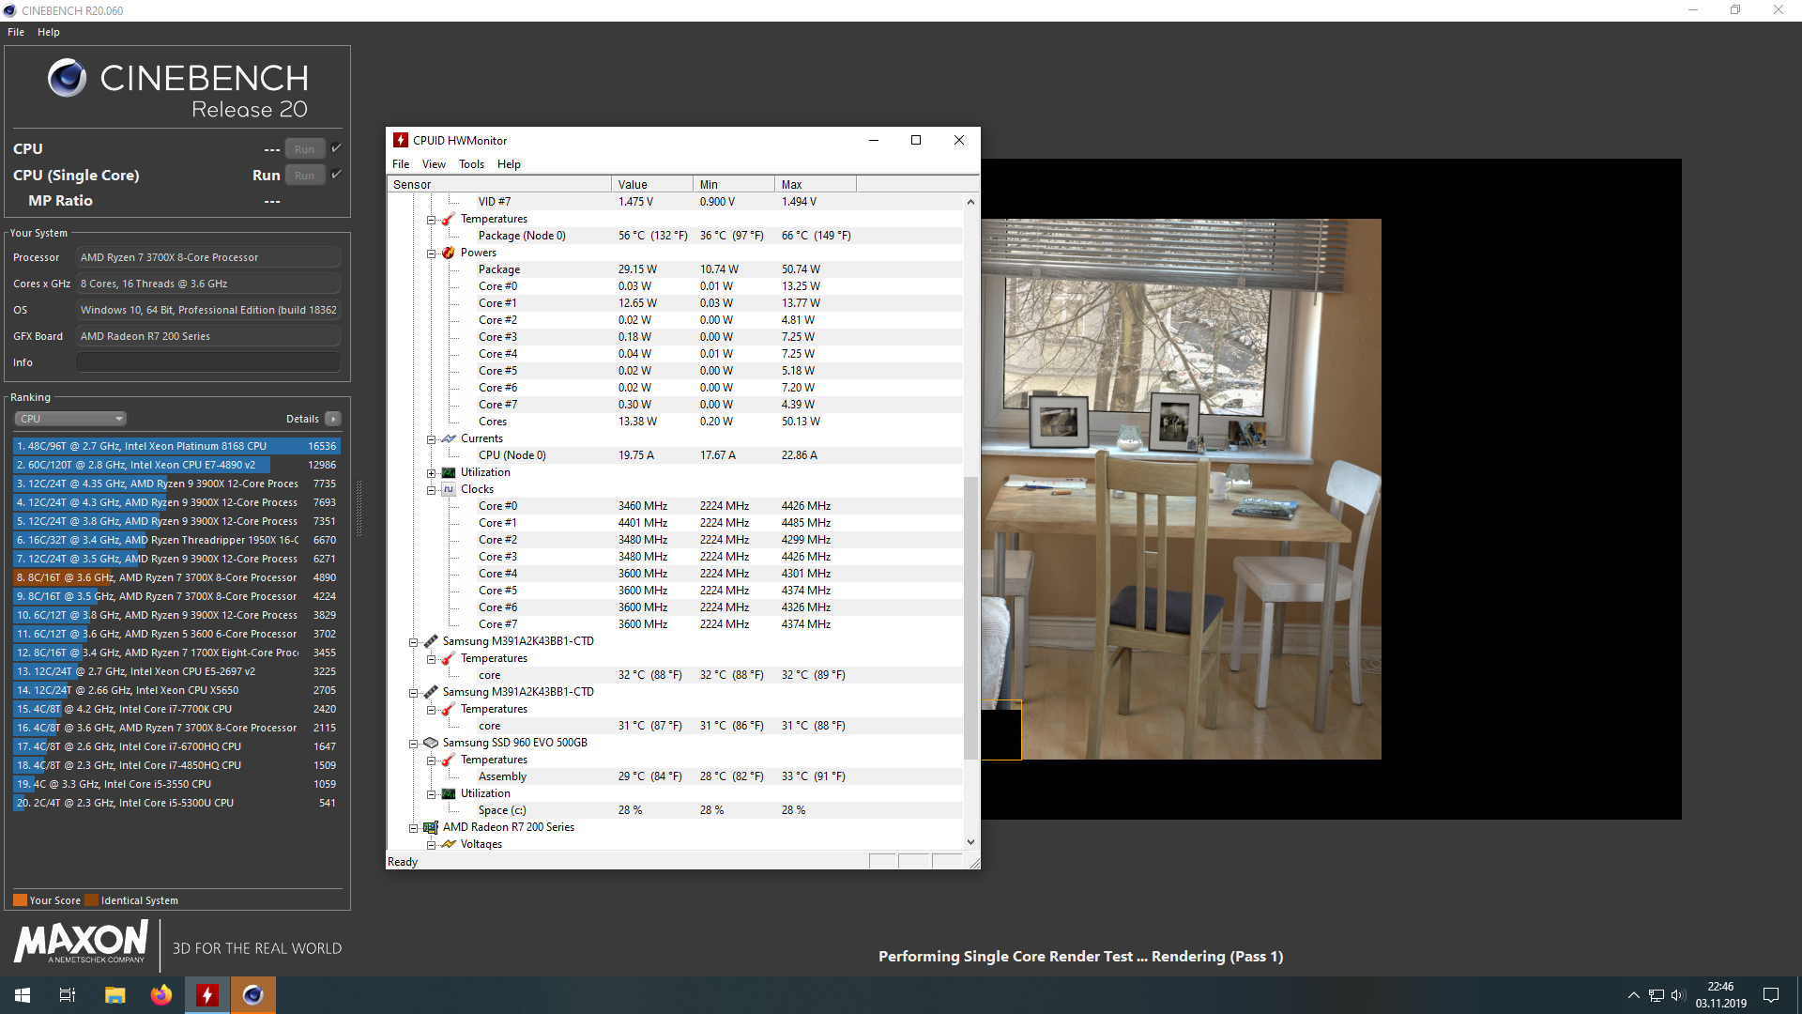Open the notification center icon
1802x1014 pixels.
pos(1771,995)
